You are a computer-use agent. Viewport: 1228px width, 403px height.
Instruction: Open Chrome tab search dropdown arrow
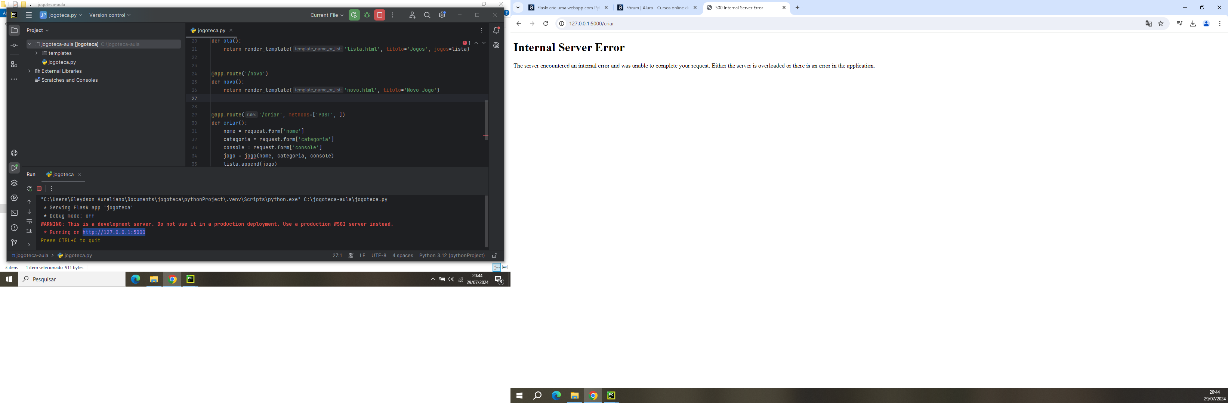[x=518, y=7]
